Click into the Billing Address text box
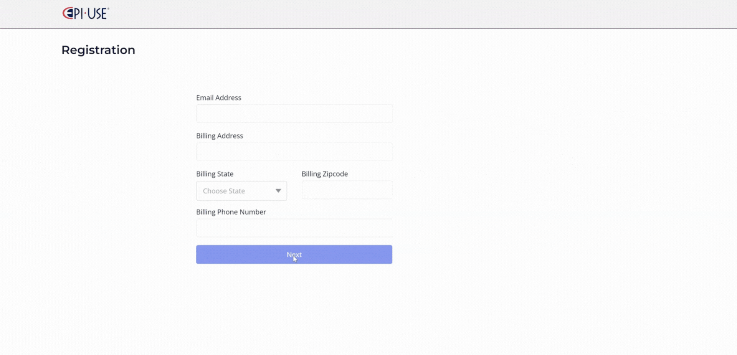The image size is (737, 355). click(294, 152)
